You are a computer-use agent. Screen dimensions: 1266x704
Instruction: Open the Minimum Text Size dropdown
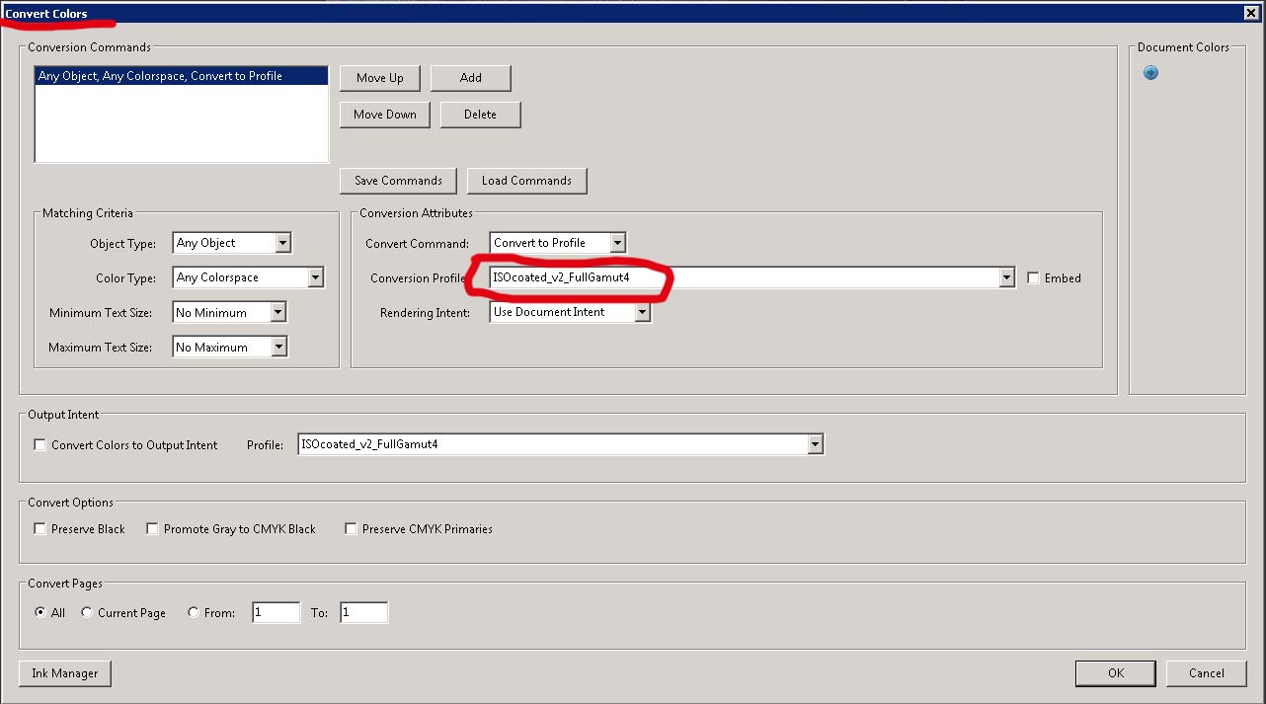[x=278, y=313]
